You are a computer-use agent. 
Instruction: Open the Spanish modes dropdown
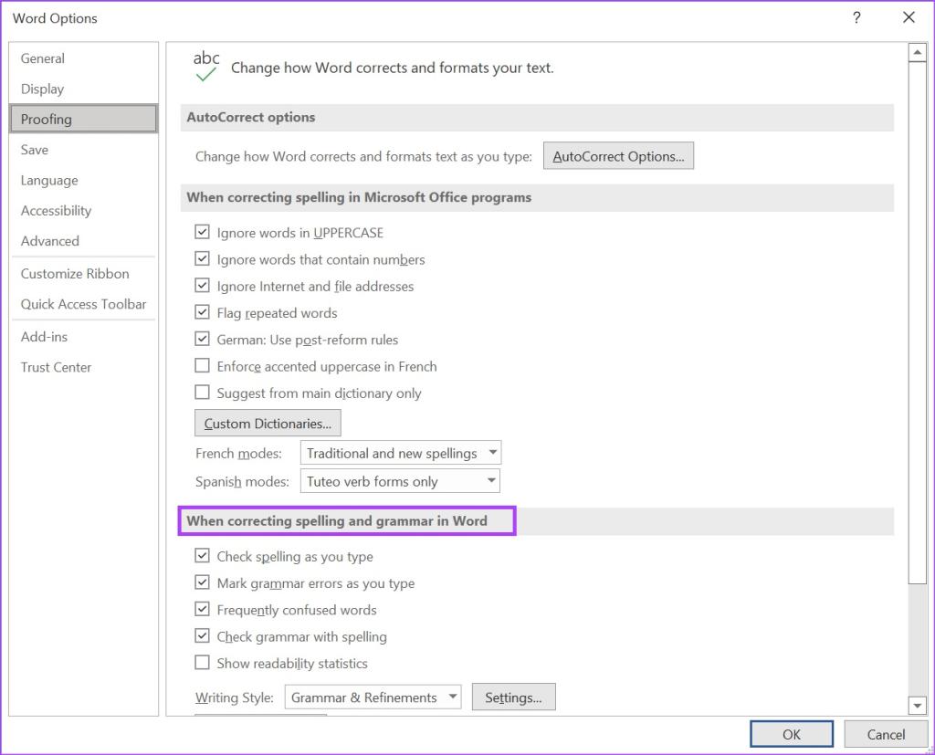click(400, 481)
